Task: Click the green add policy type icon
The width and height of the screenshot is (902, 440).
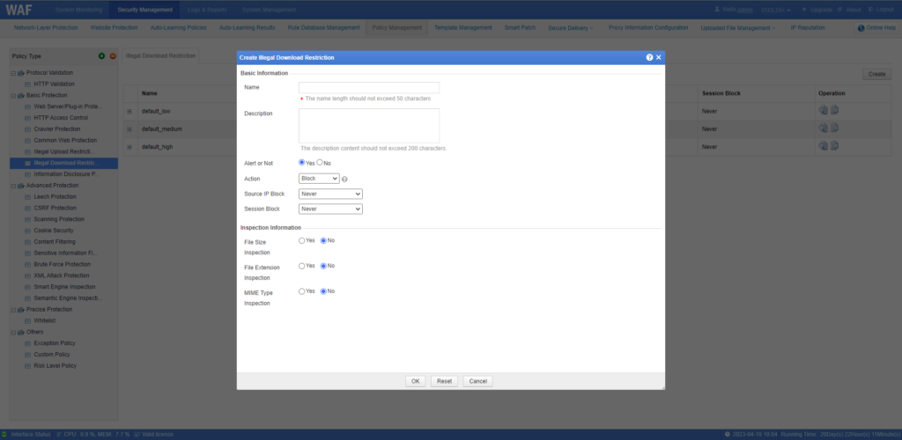Action: 102,55
